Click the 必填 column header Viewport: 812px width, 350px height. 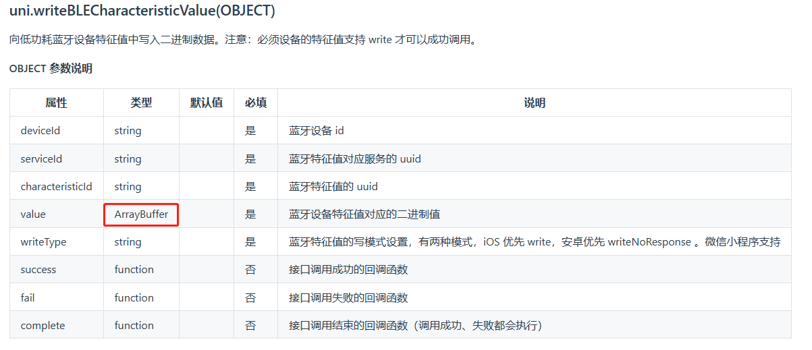(x=256, y=103)
